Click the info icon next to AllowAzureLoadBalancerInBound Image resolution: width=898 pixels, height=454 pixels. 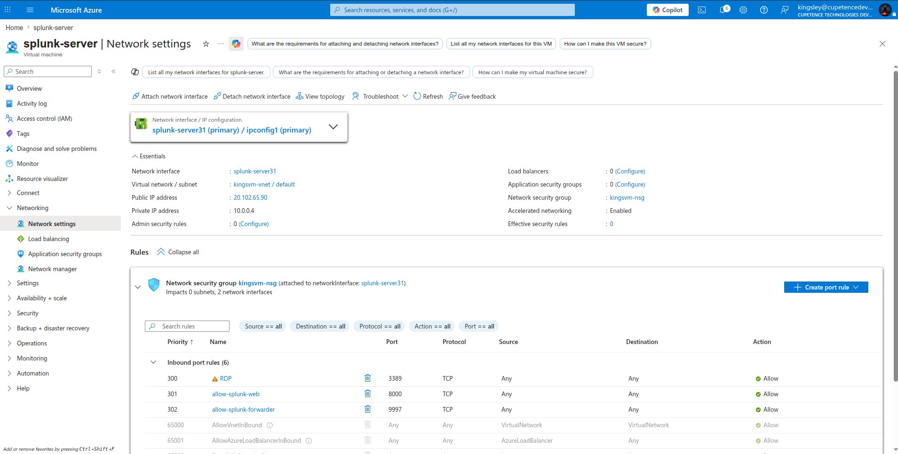(x=309, y=441)
